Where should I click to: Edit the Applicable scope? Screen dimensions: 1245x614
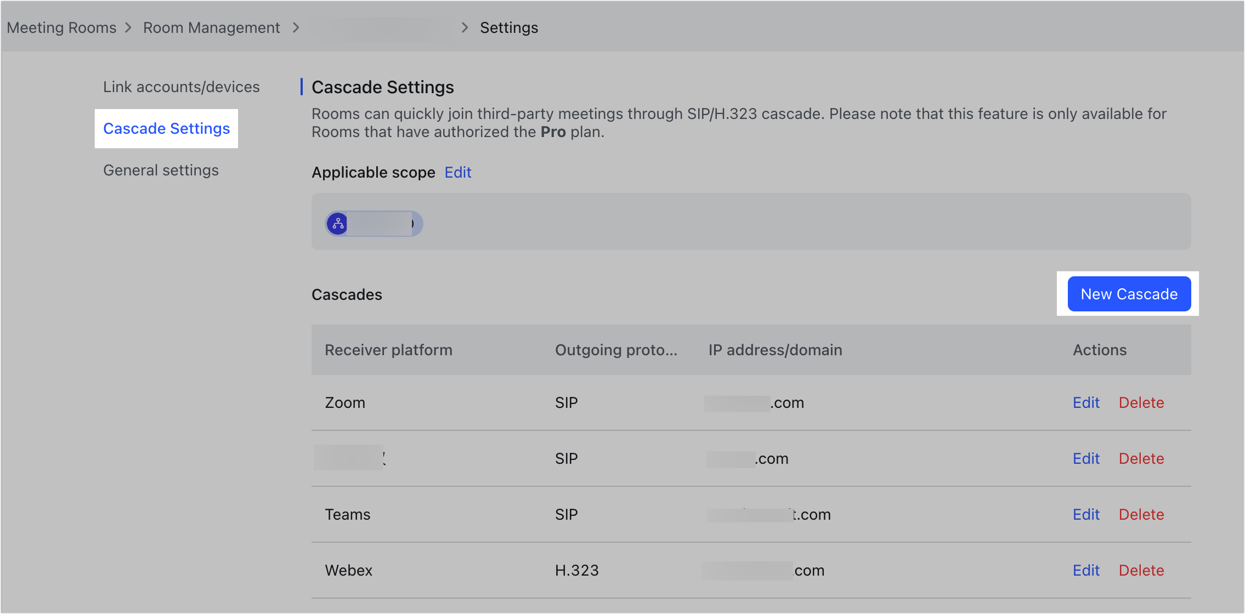(x=458, y=172)
